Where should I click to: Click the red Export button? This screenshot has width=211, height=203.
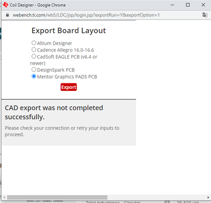(x=69, y=87)
